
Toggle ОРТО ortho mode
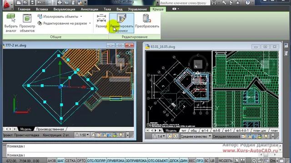point(81,161)
